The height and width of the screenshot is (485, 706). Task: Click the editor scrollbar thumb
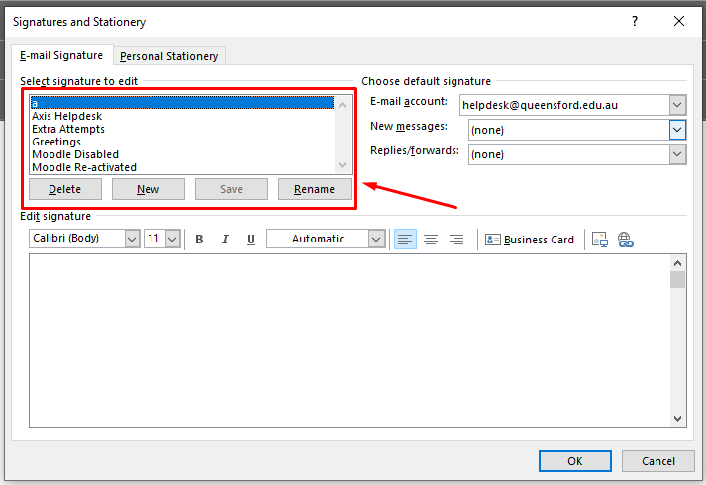click(677, 279)
